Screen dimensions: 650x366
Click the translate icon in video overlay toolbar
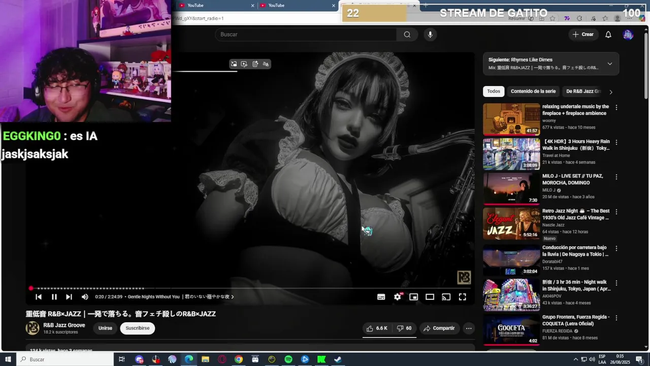pos(266,64)
